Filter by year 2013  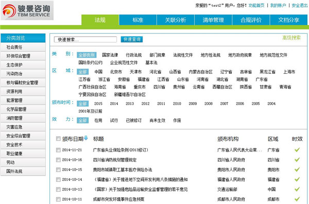click(x=130, y=104)
